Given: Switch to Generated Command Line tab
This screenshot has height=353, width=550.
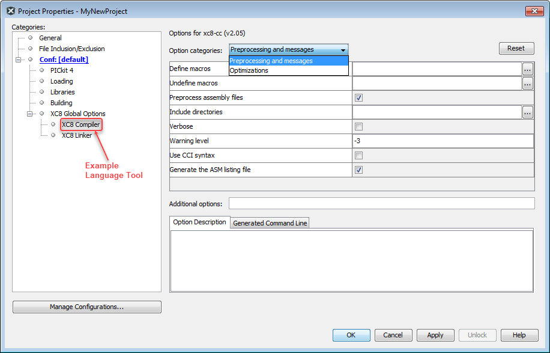Looking at the screenshot, I should (270, 223).
